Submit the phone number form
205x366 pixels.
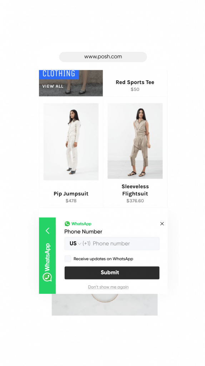click(x=112, y=273)
